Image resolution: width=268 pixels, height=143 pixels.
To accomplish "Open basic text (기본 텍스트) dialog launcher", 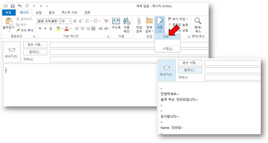I will 108,37.
